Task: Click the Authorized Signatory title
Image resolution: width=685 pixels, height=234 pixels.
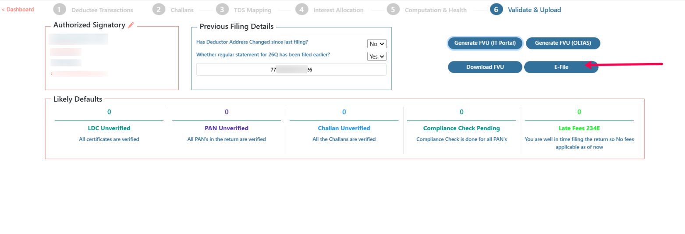Action: (89, 25)
